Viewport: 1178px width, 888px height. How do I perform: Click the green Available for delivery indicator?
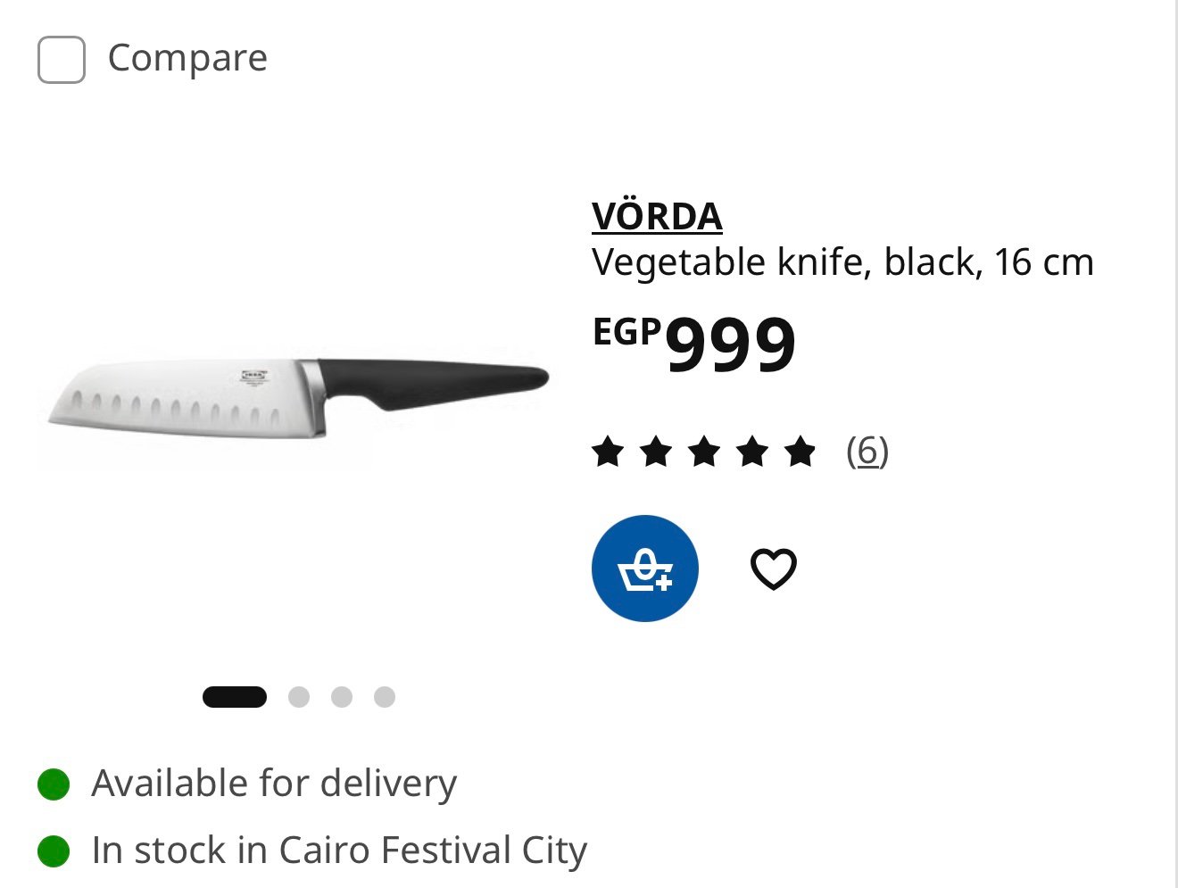54,784
